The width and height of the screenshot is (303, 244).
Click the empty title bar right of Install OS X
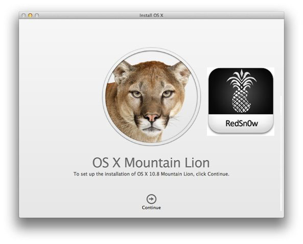click(222, 15)
